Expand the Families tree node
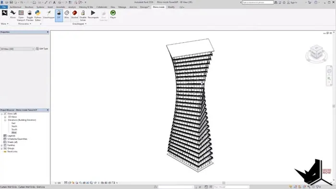Screen dimensions: 336x189 tap(2, 145)
